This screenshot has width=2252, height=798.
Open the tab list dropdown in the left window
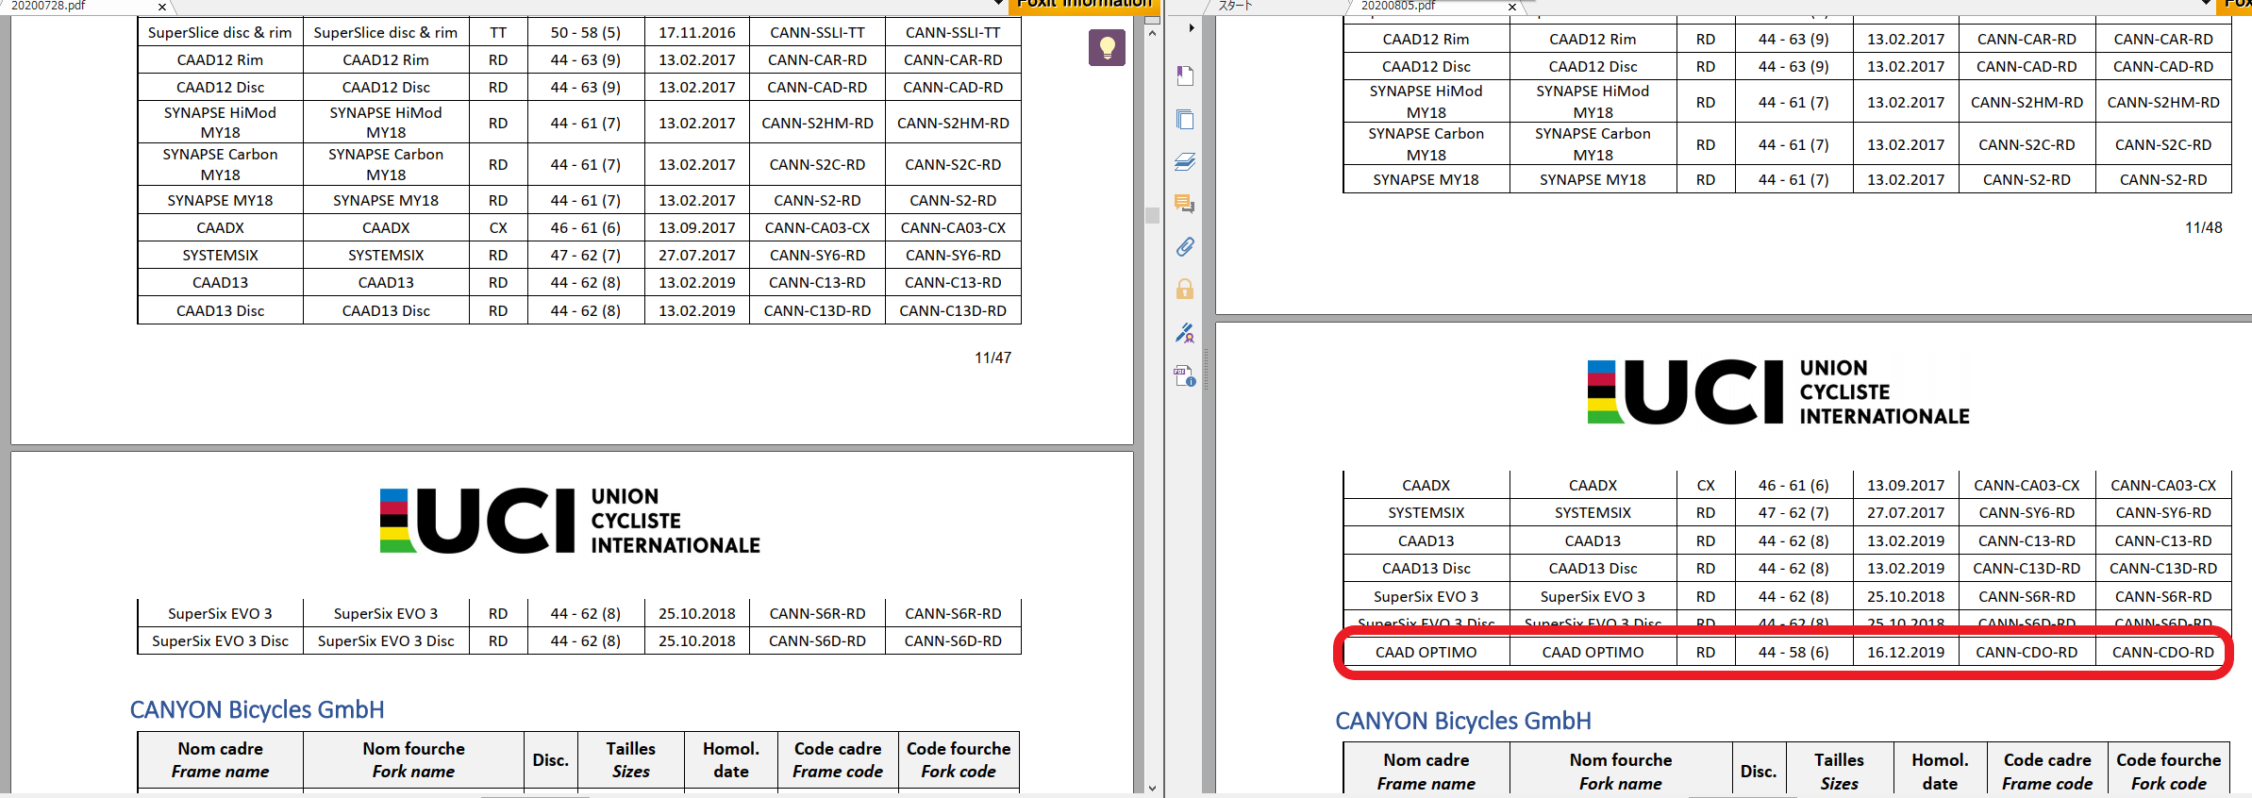pos(998,4)
